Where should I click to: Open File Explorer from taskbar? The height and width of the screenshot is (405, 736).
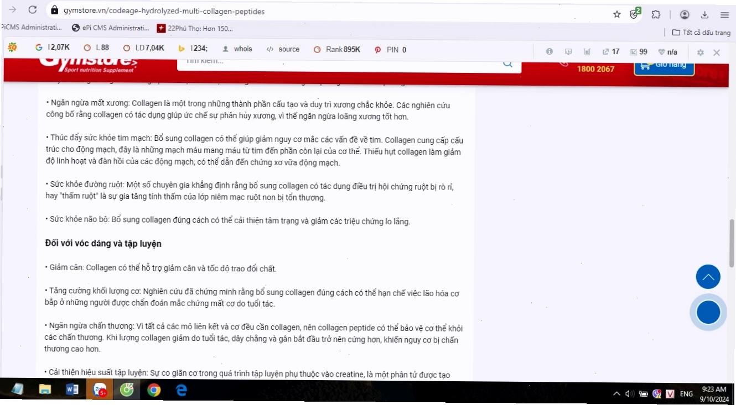[x=45, y=390]
